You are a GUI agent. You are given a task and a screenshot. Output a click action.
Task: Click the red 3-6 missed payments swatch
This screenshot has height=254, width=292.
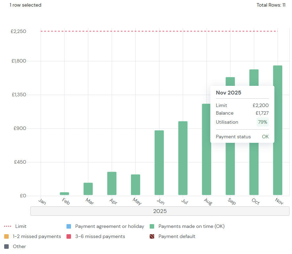(x=69, y=237)
